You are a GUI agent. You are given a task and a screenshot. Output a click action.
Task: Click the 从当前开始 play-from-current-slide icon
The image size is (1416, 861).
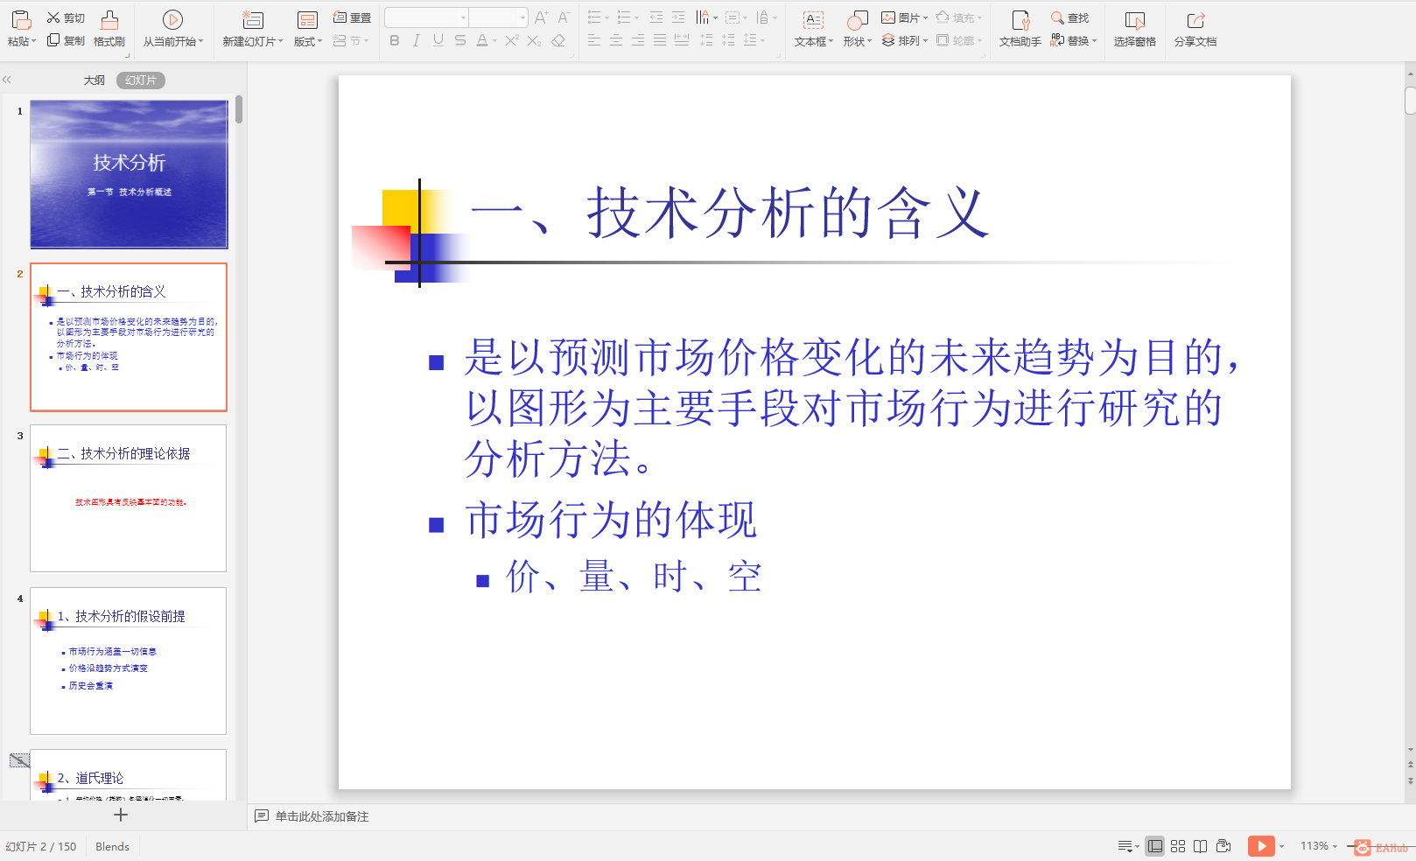click(172, 19)
